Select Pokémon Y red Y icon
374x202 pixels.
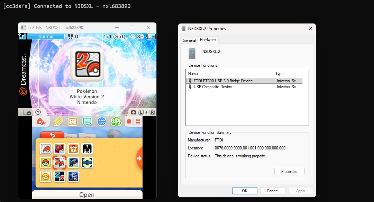[x=60, y=149]
